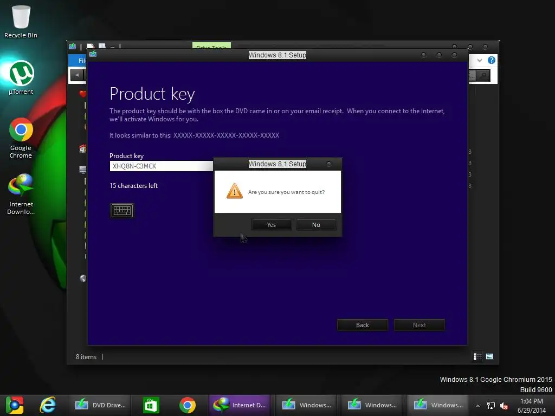Click the Next button in Setup
Viewport: 555px width, 416px height.
420,325
